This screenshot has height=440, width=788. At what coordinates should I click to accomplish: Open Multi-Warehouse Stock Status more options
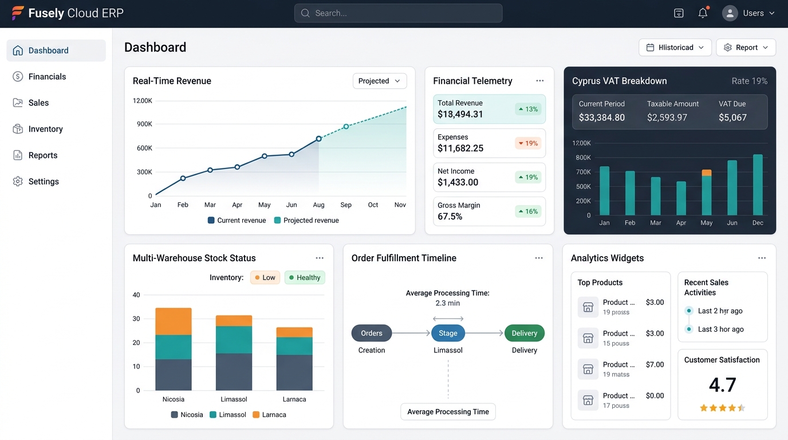[x=320, y=258]
